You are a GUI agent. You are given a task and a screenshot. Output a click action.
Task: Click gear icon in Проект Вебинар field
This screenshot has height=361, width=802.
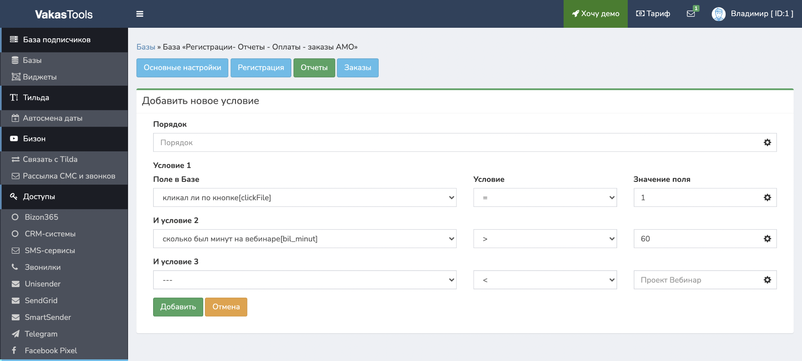[767, 280]
